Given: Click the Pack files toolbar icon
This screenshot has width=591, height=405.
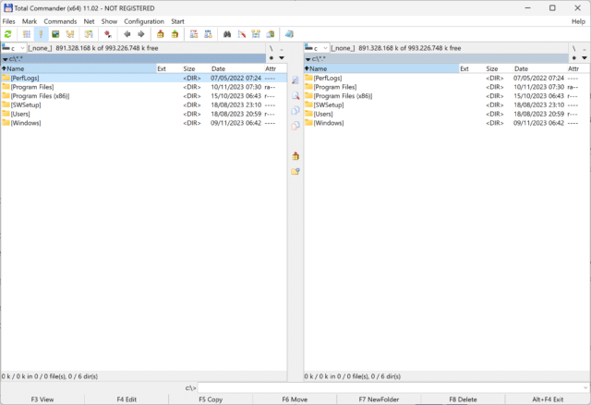Looking at the screenshot, I should tap(160, 34).
